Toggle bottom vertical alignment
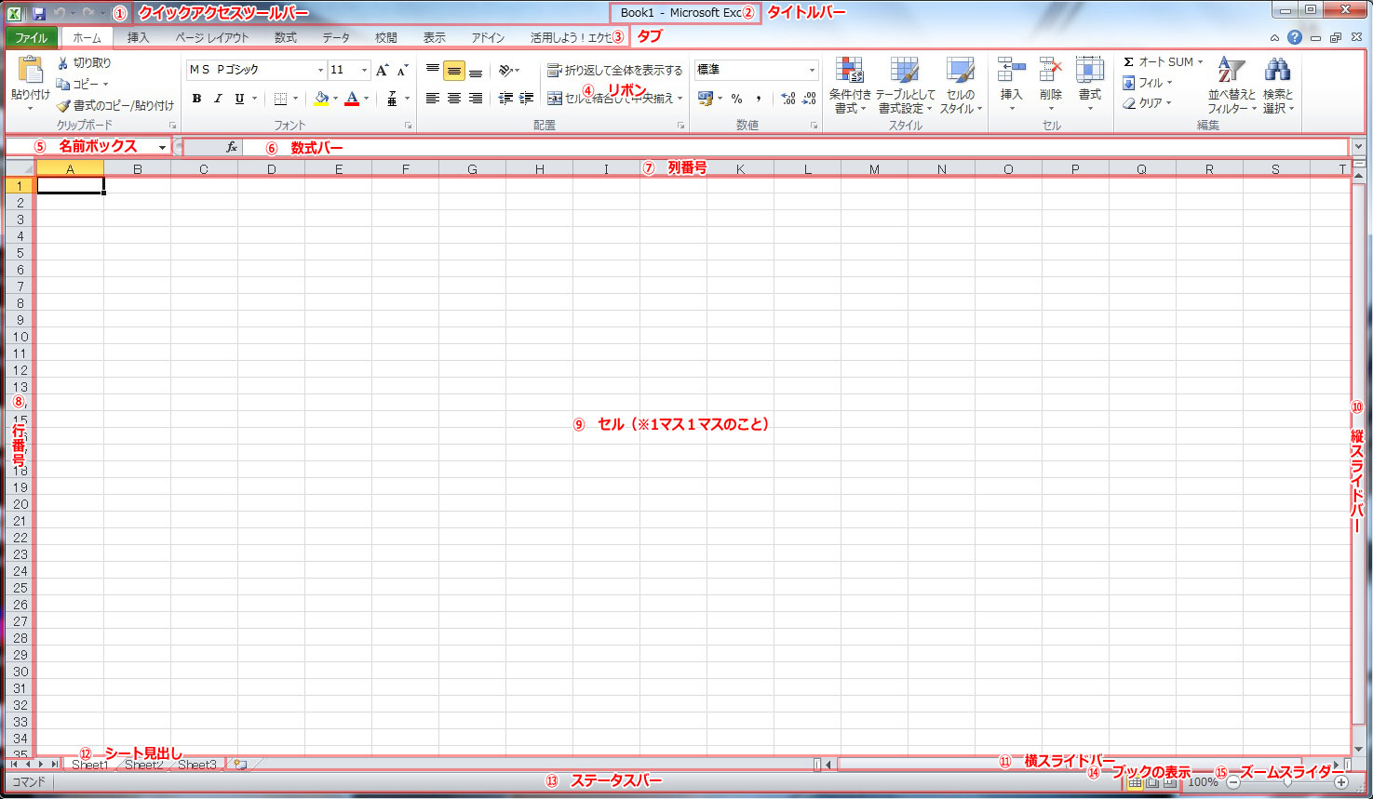The image size is (1373, 799). tap(476, 71)
